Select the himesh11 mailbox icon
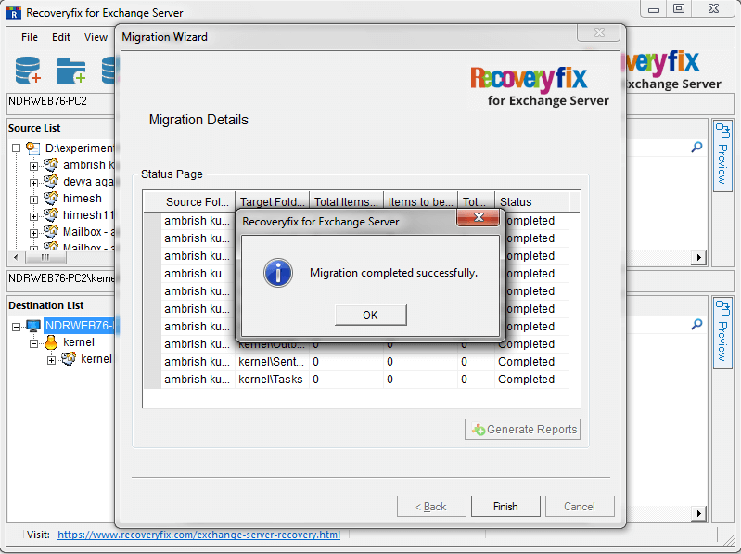Screen dimensions: 741x554 [51, 214]
